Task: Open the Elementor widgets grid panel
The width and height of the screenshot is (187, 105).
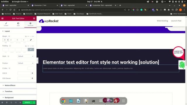Action: [x=34, y=18]
